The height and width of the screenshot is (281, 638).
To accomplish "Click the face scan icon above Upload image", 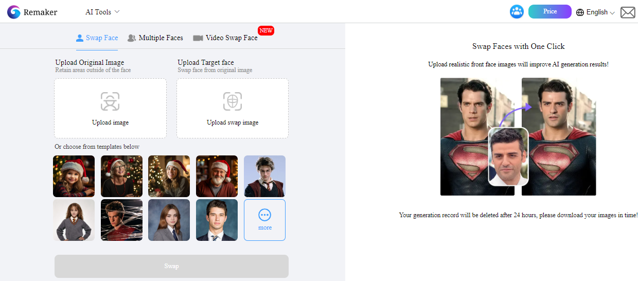I will tap(110, 101).
